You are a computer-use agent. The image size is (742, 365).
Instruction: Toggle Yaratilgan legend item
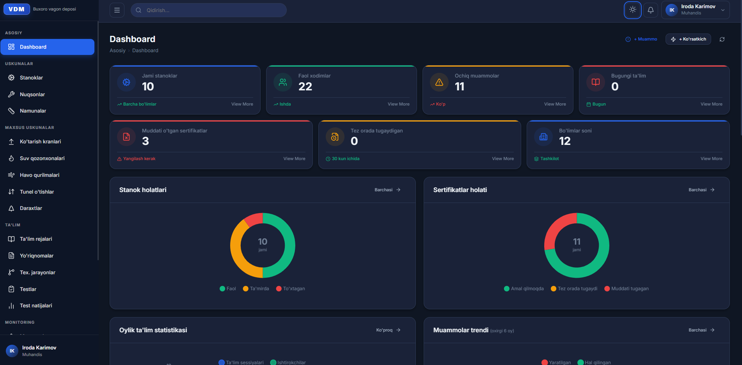point(556,362)
